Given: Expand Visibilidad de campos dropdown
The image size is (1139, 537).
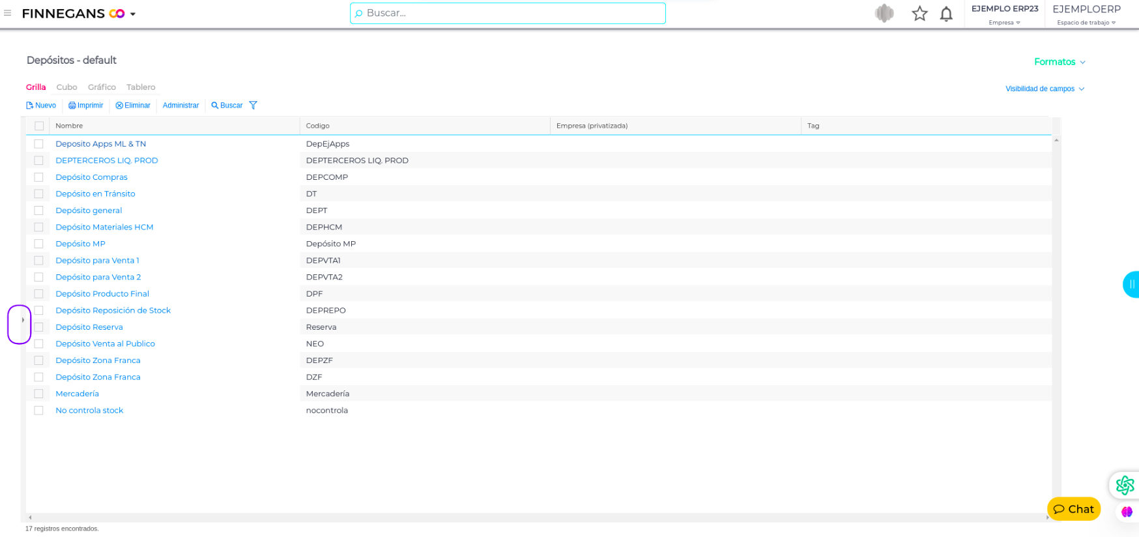Looking at the screenshot, I should [x=1045, y=89].
